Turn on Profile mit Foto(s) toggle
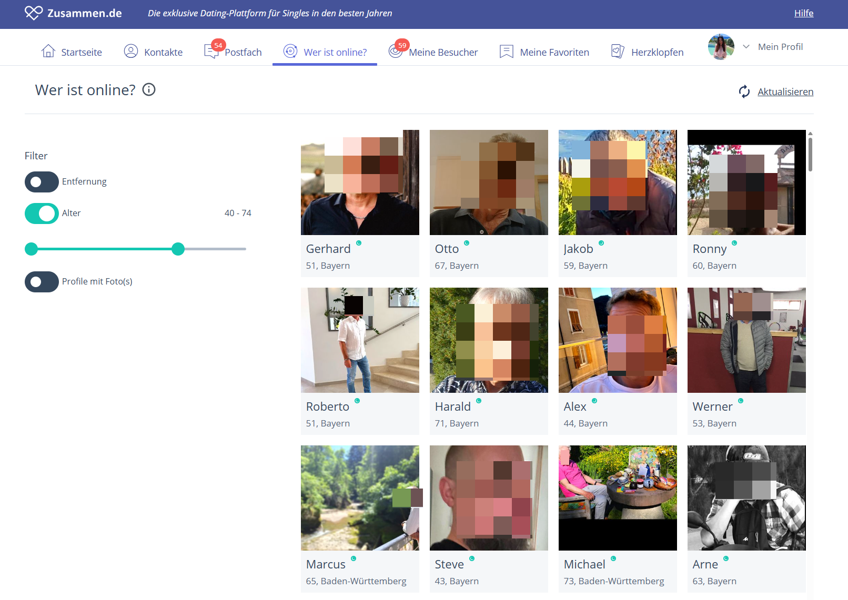The height and width of the screenshot is (600, 848). click(x=42, y=282)
